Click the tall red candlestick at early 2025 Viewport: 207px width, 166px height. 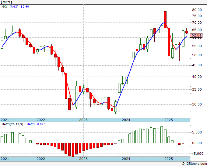click(169, 42)
